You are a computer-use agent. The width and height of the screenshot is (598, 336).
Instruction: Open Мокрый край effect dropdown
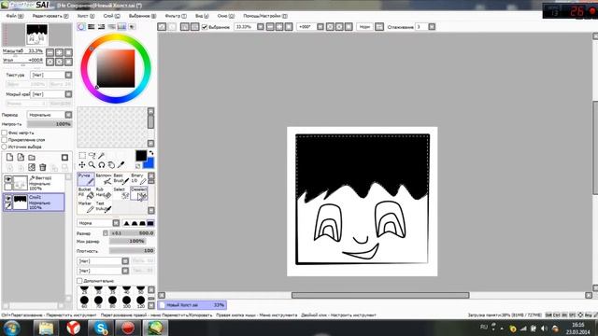pos(51,94)
